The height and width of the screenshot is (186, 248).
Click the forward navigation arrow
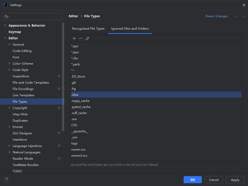point(243,16)
